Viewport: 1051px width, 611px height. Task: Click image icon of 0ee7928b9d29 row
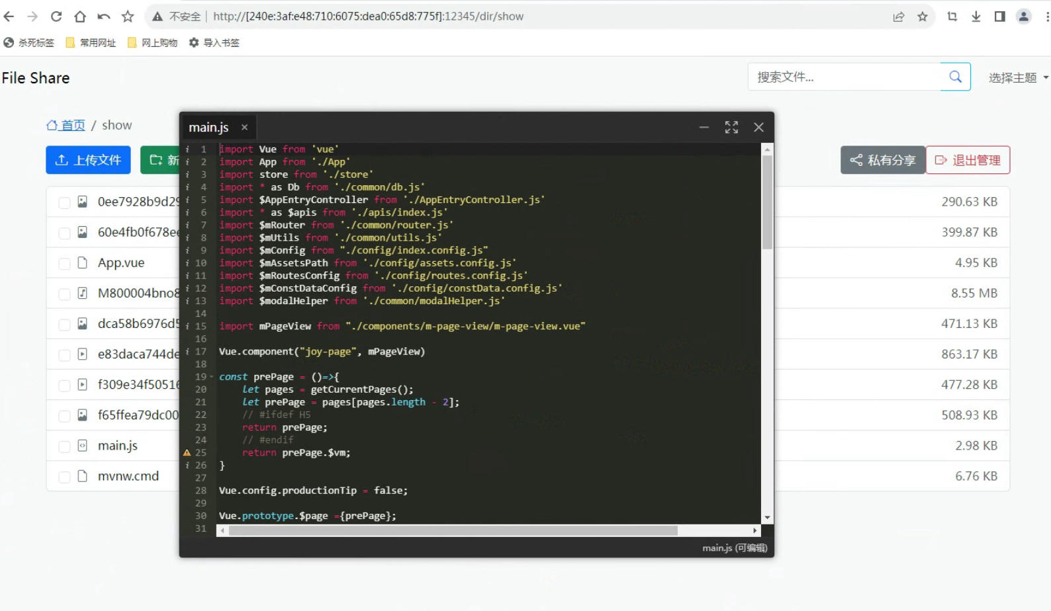click(83, 202)
